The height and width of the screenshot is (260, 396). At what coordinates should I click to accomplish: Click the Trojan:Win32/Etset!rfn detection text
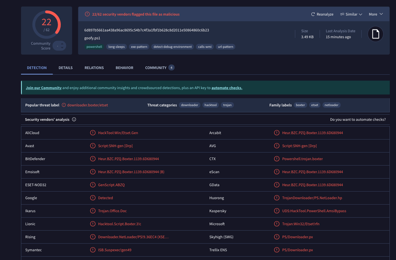pyautogui.click(x=300, y=224)
